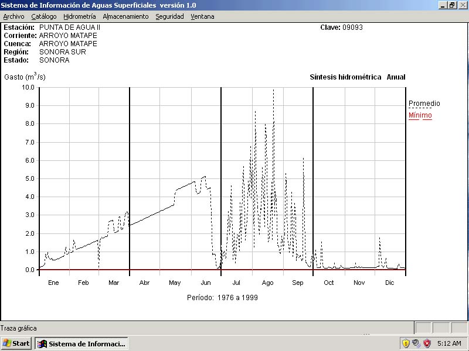Click the yellow security alert shield tray icon
The width and height of the screenshot is (469, 351).
point(406,343)
